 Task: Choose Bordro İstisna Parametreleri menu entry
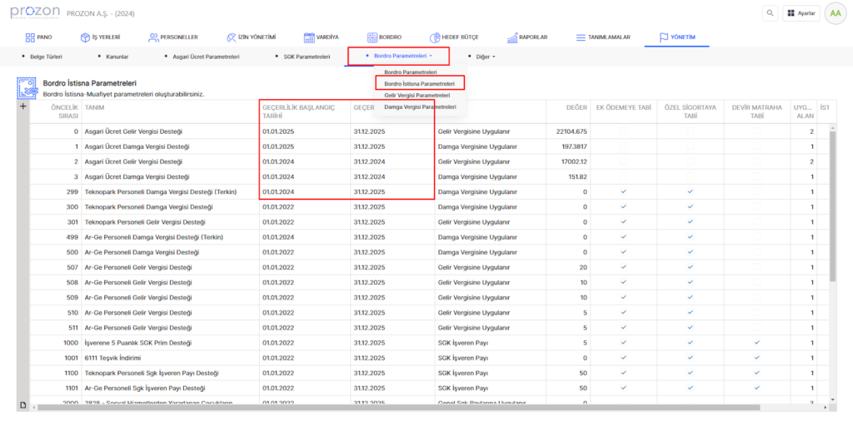coord(419,84)
